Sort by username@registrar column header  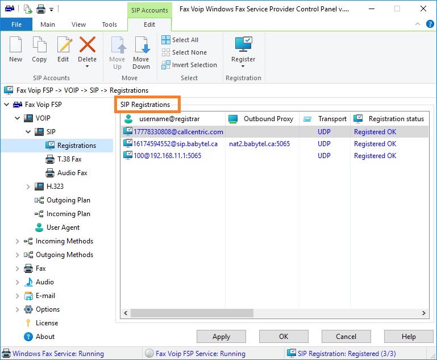[173, 119]
